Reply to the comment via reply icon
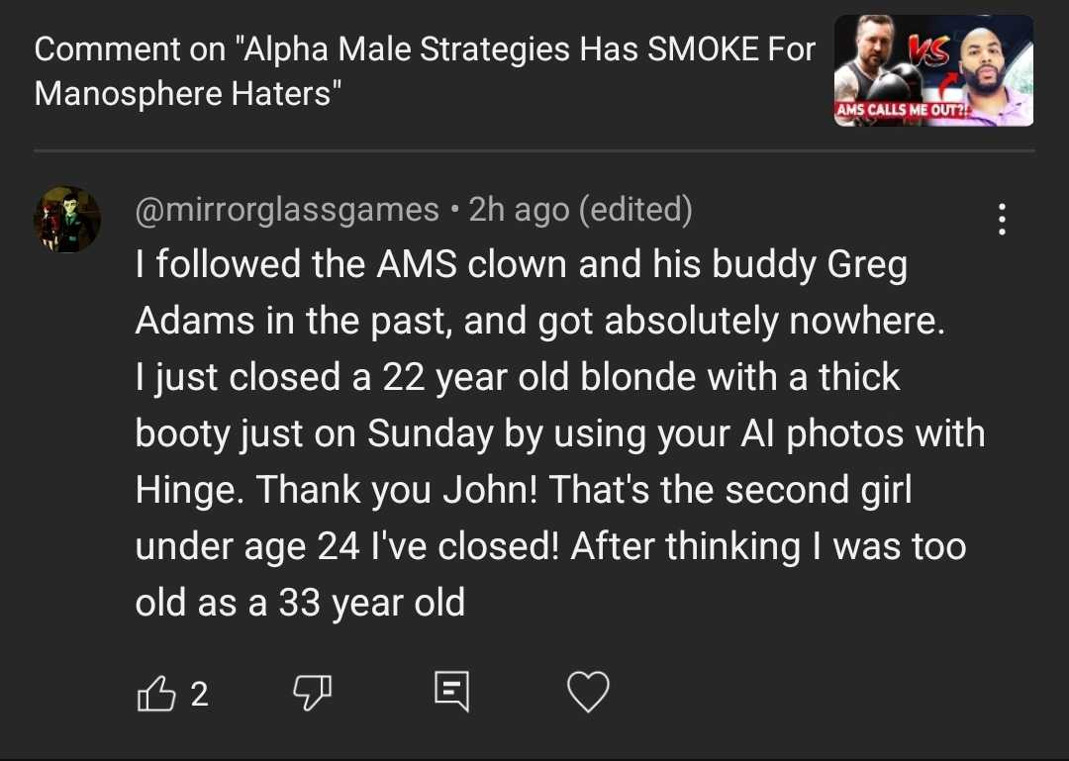The height and width of the screenshot is (761, 1069). pos(450,693)
